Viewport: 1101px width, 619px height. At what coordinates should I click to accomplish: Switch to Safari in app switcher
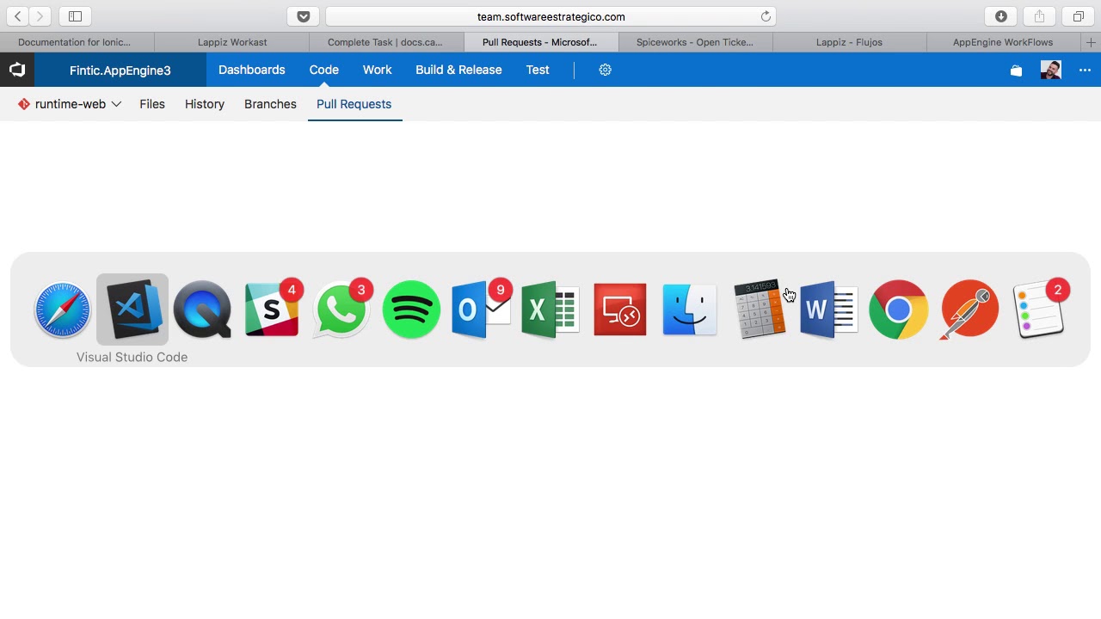click(63, 309)
